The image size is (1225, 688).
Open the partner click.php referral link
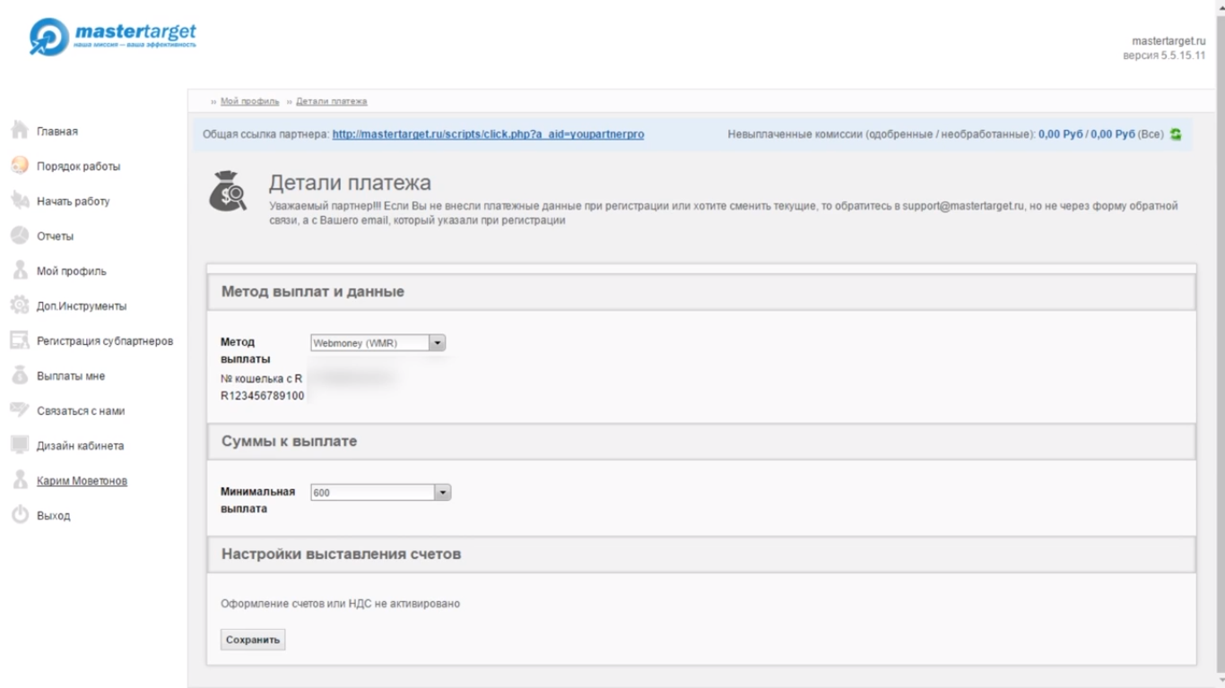coord(488,134)
